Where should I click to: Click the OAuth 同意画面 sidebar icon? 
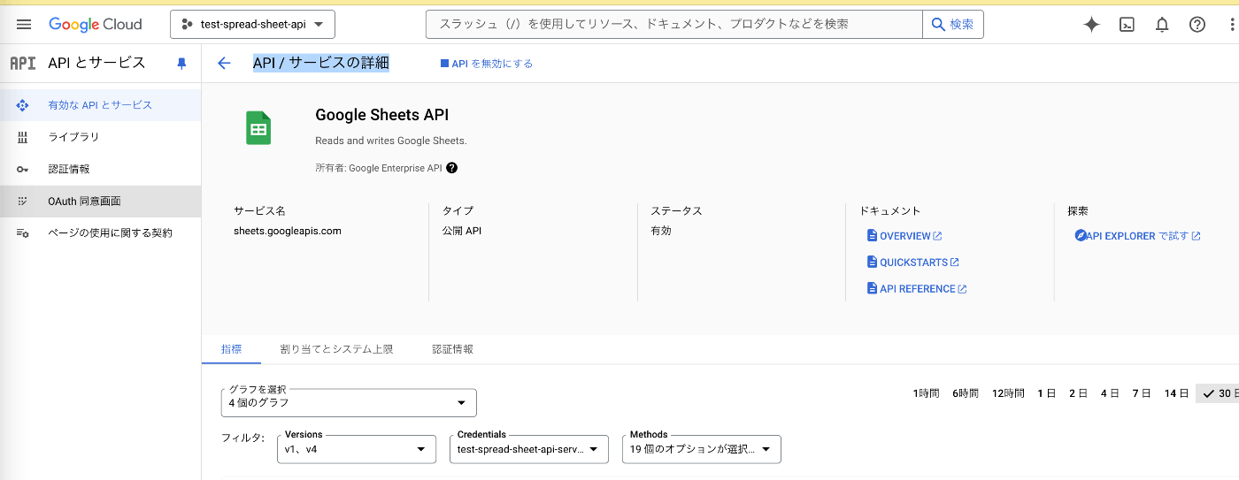pos(23,202)
